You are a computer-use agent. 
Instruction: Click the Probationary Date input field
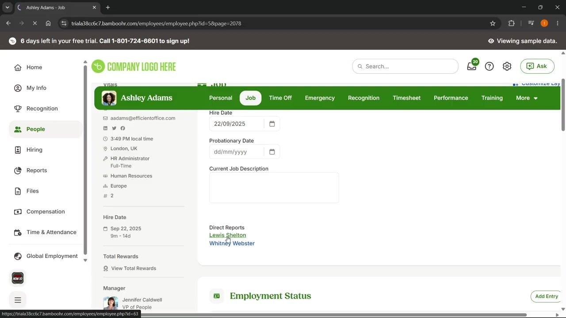[237, 151]
